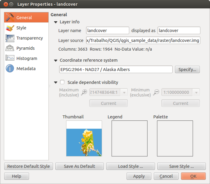Click the Restore Default Style button

(29, 166)
